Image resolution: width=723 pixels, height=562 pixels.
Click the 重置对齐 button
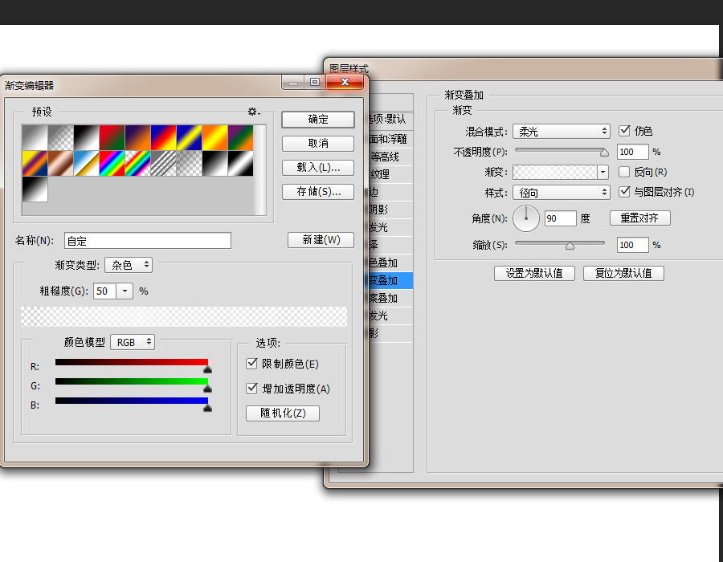(x=640, y=218)
